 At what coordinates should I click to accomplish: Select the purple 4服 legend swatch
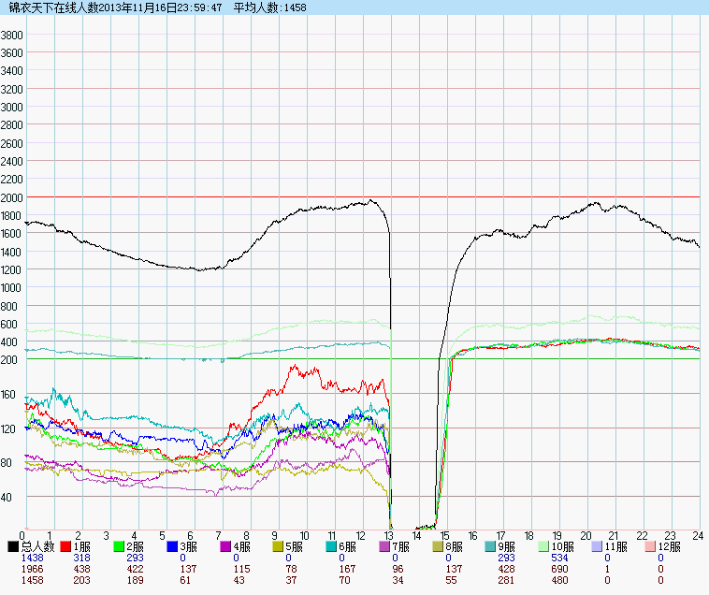point(226,545)
